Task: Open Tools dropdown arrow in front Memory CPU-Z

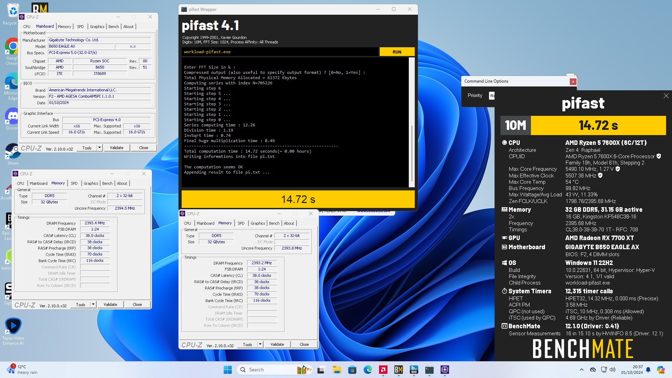Action: click(260, 344)
